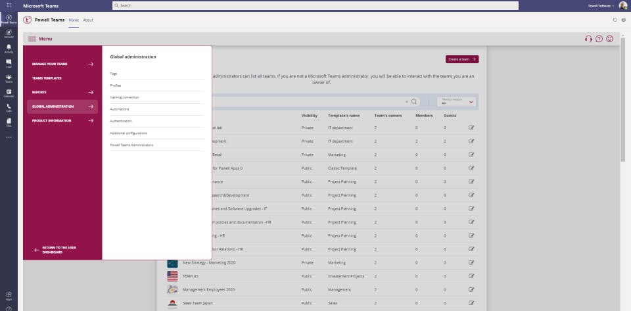Open the Microsoft Teams app launcher grid
The image size is (631, 311).
(x=9, y=5)
